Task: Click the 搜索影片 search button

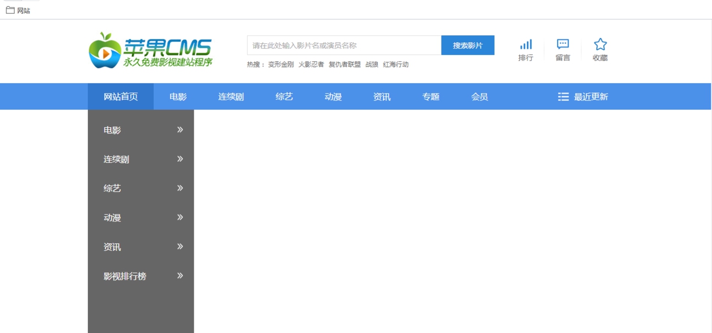Action: pyautogui.click(x=469, y=45)
